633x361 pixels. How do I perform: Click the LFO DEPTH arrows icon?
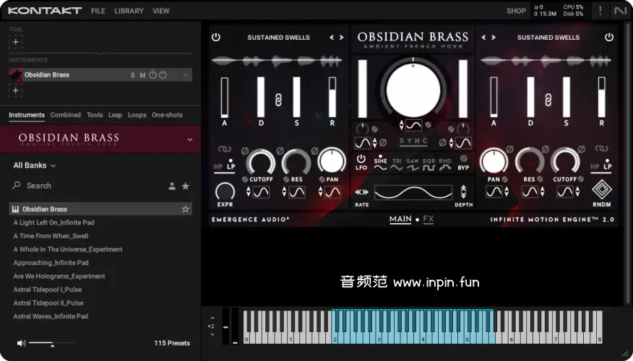click(x=463, y=191)
